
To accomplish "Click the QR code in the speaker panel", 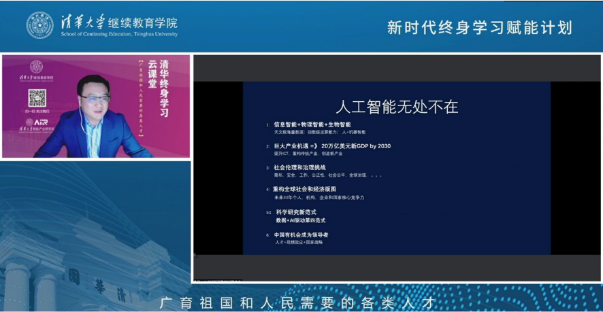I will pos(37,99).
